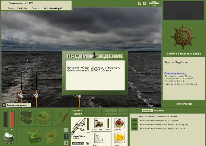Click the arrow icon beside Настроить
The width and height of the screenshot is (206, 146).
(x=87, y=143)
